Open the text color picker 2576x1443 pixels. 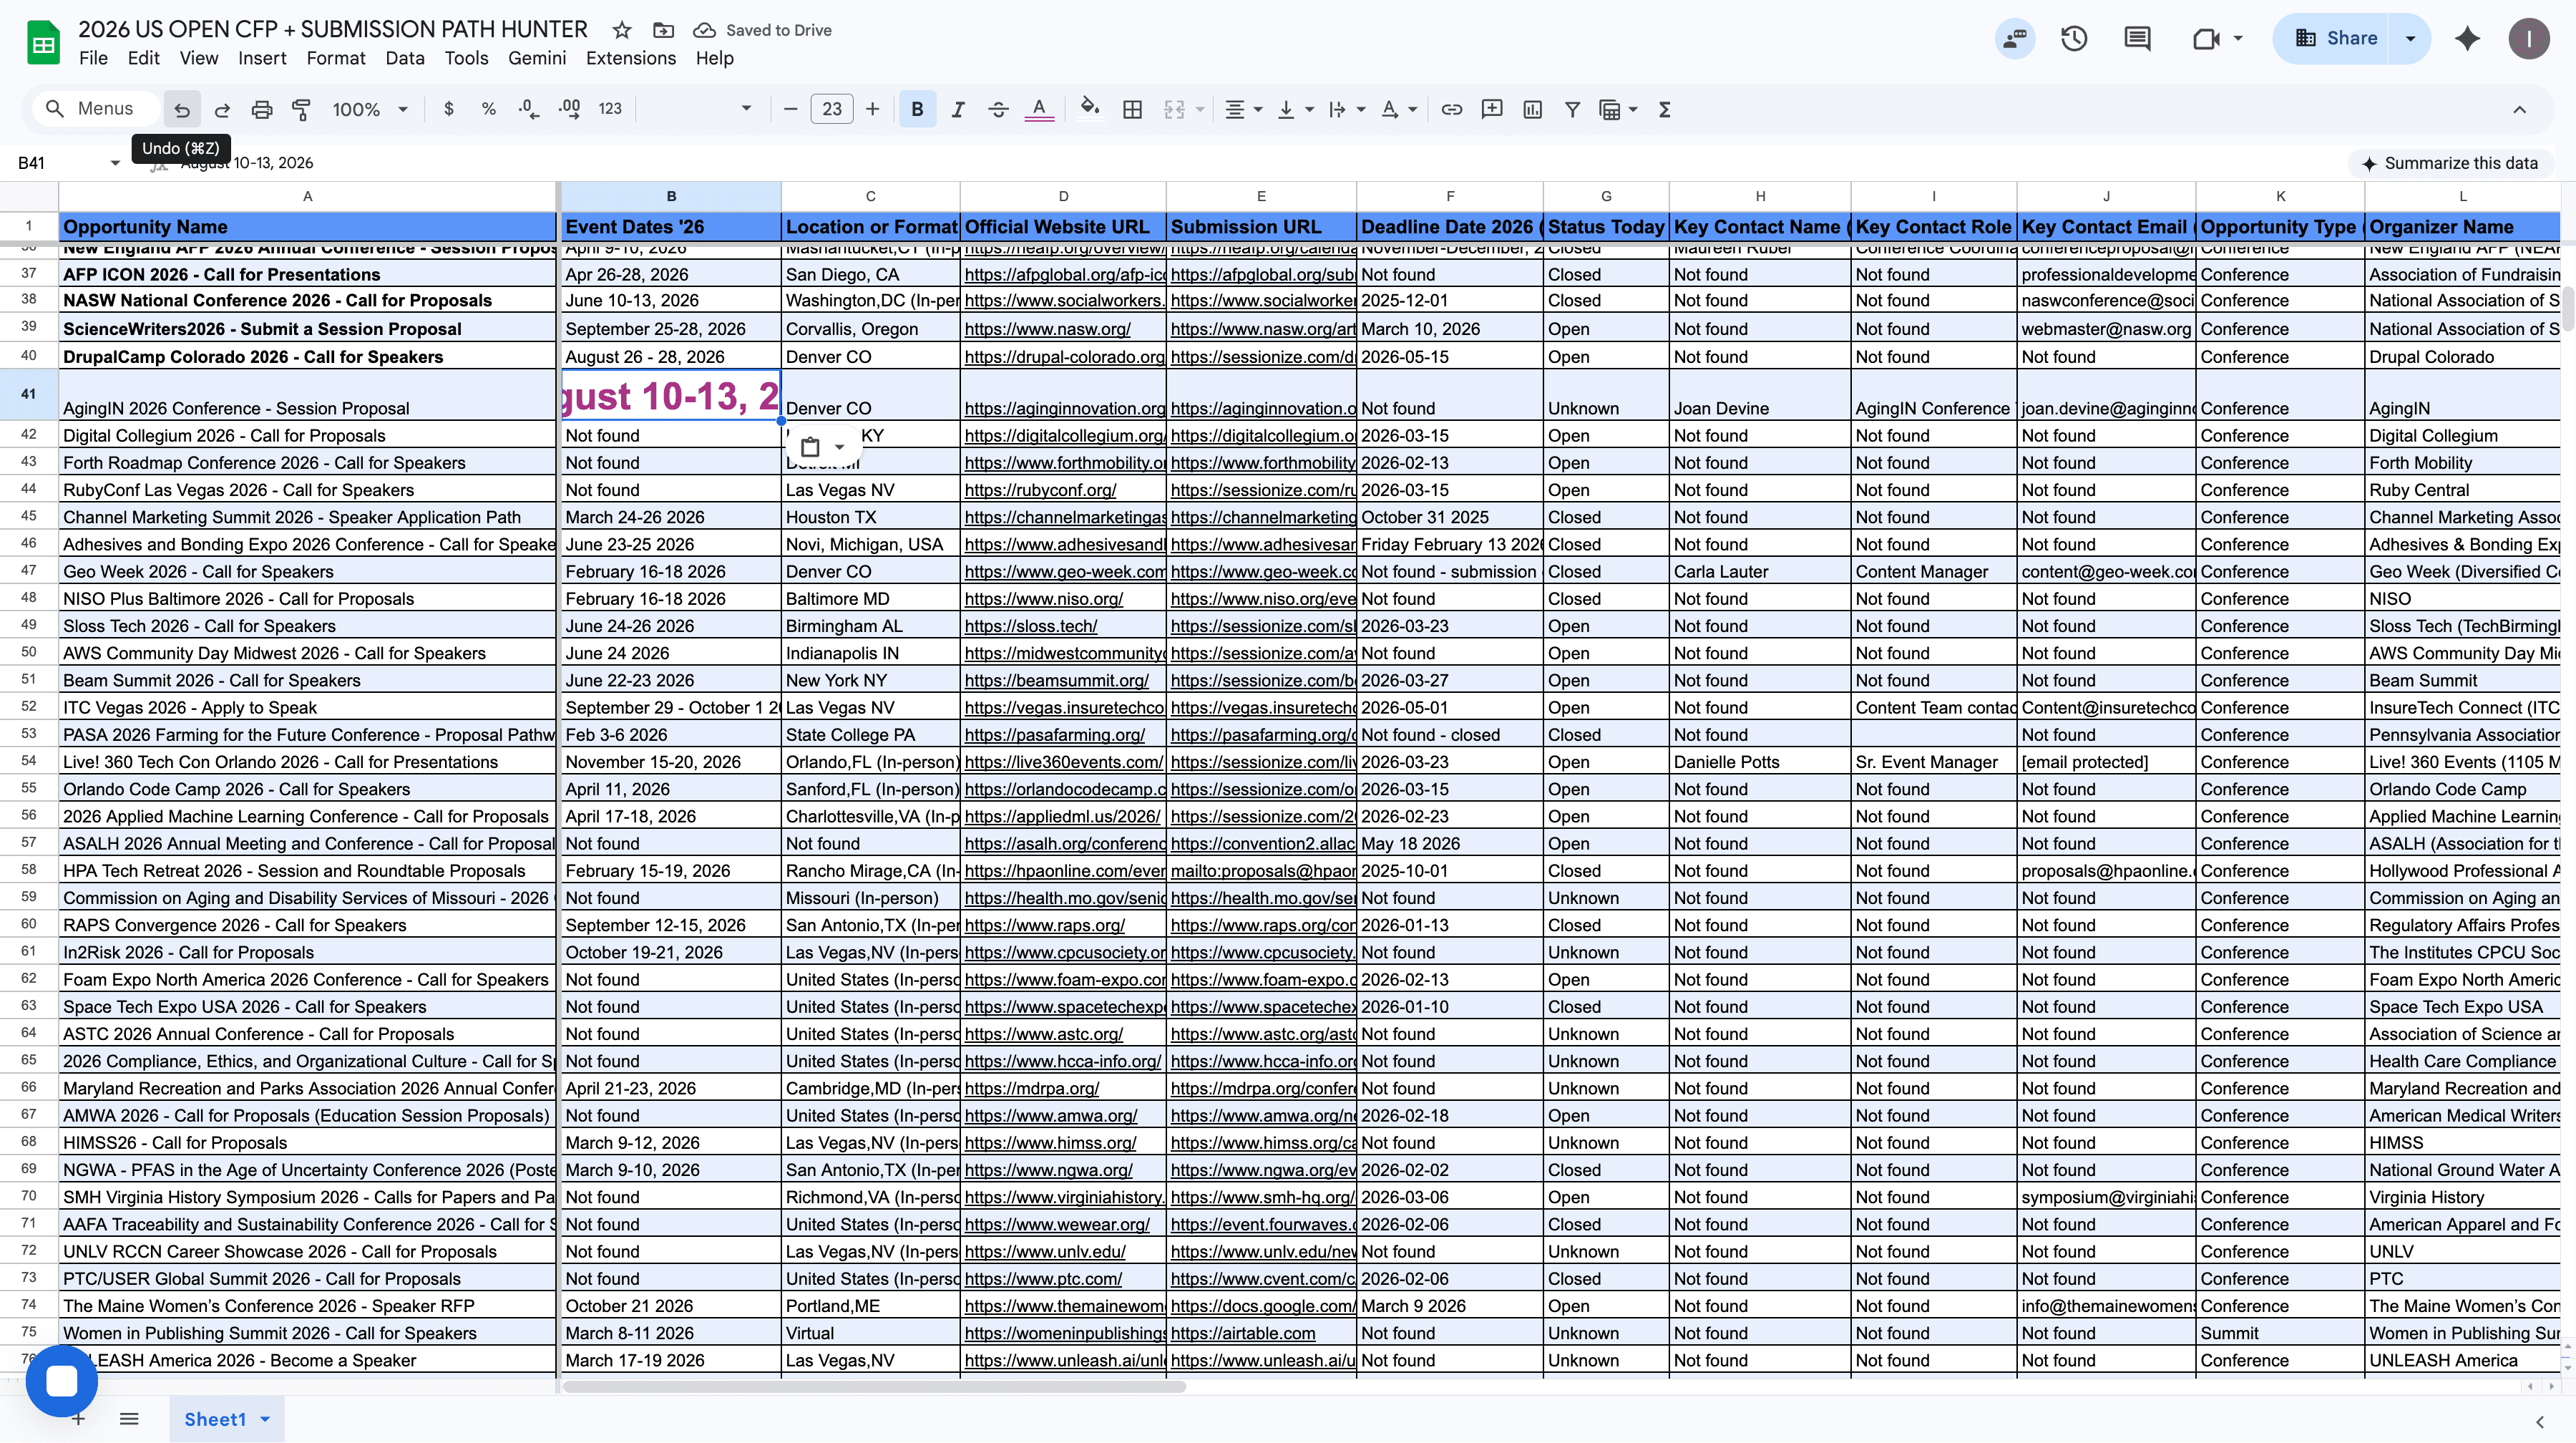coord(1039,110)
